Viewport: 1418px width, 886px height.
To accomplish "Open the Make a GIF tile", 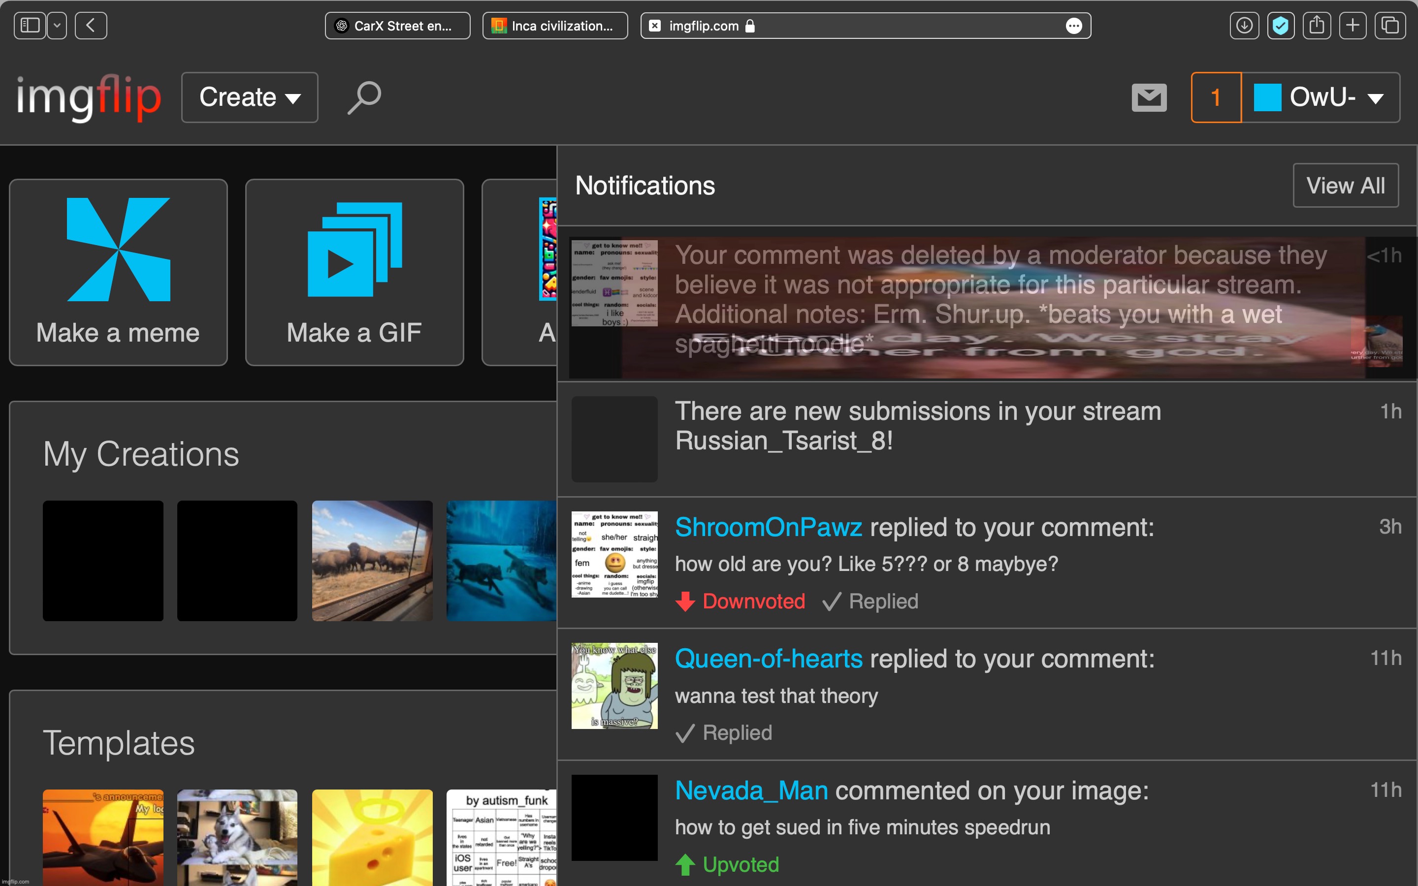I will point(354,273).
